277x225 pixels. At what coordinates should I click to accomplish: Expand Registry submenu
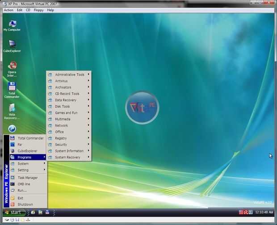(x=69, y=138)
